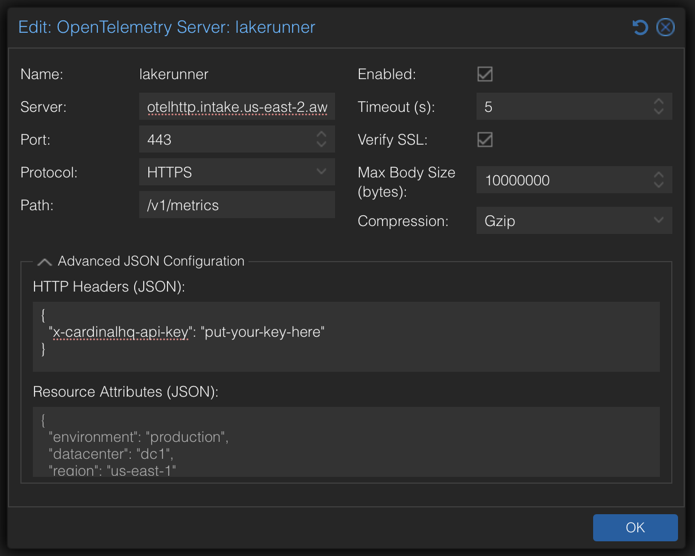Screen dimensions: 695x556
Task: Open the Protocol dropdown showing HTTPS
Action: click(321, 172)
